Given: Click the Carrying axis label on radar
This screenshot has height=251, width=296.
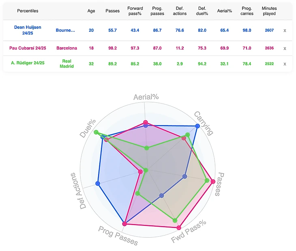Looking at the screenshot, I should (x=203, y=123).
